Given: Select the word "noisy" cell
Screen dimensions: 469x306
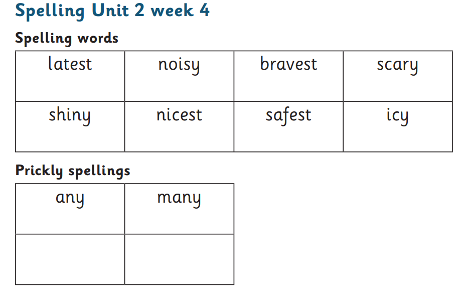Looking at the screenshot, I should (179, 65).
